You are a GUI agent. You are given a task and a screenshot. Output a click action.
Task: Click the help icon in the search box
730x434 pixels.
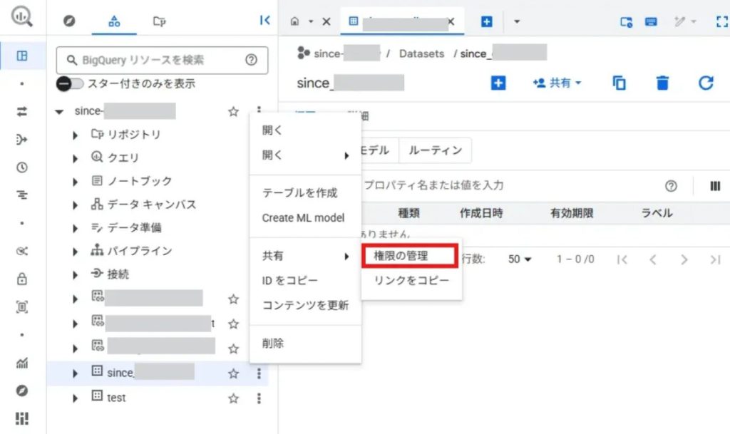(251, 60)
